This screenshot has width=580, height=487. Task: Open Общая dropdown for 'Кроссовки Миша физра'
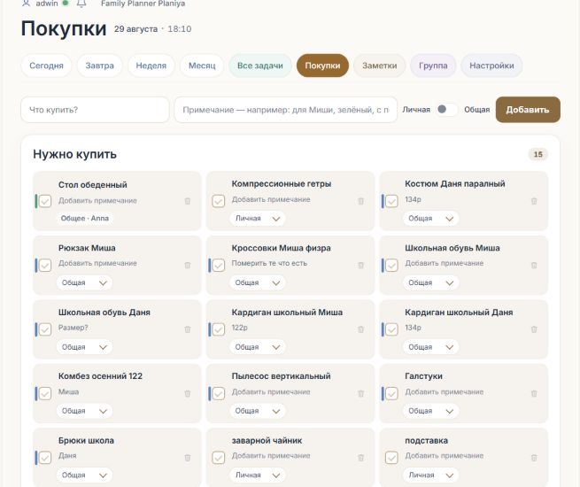pos(258,282)
